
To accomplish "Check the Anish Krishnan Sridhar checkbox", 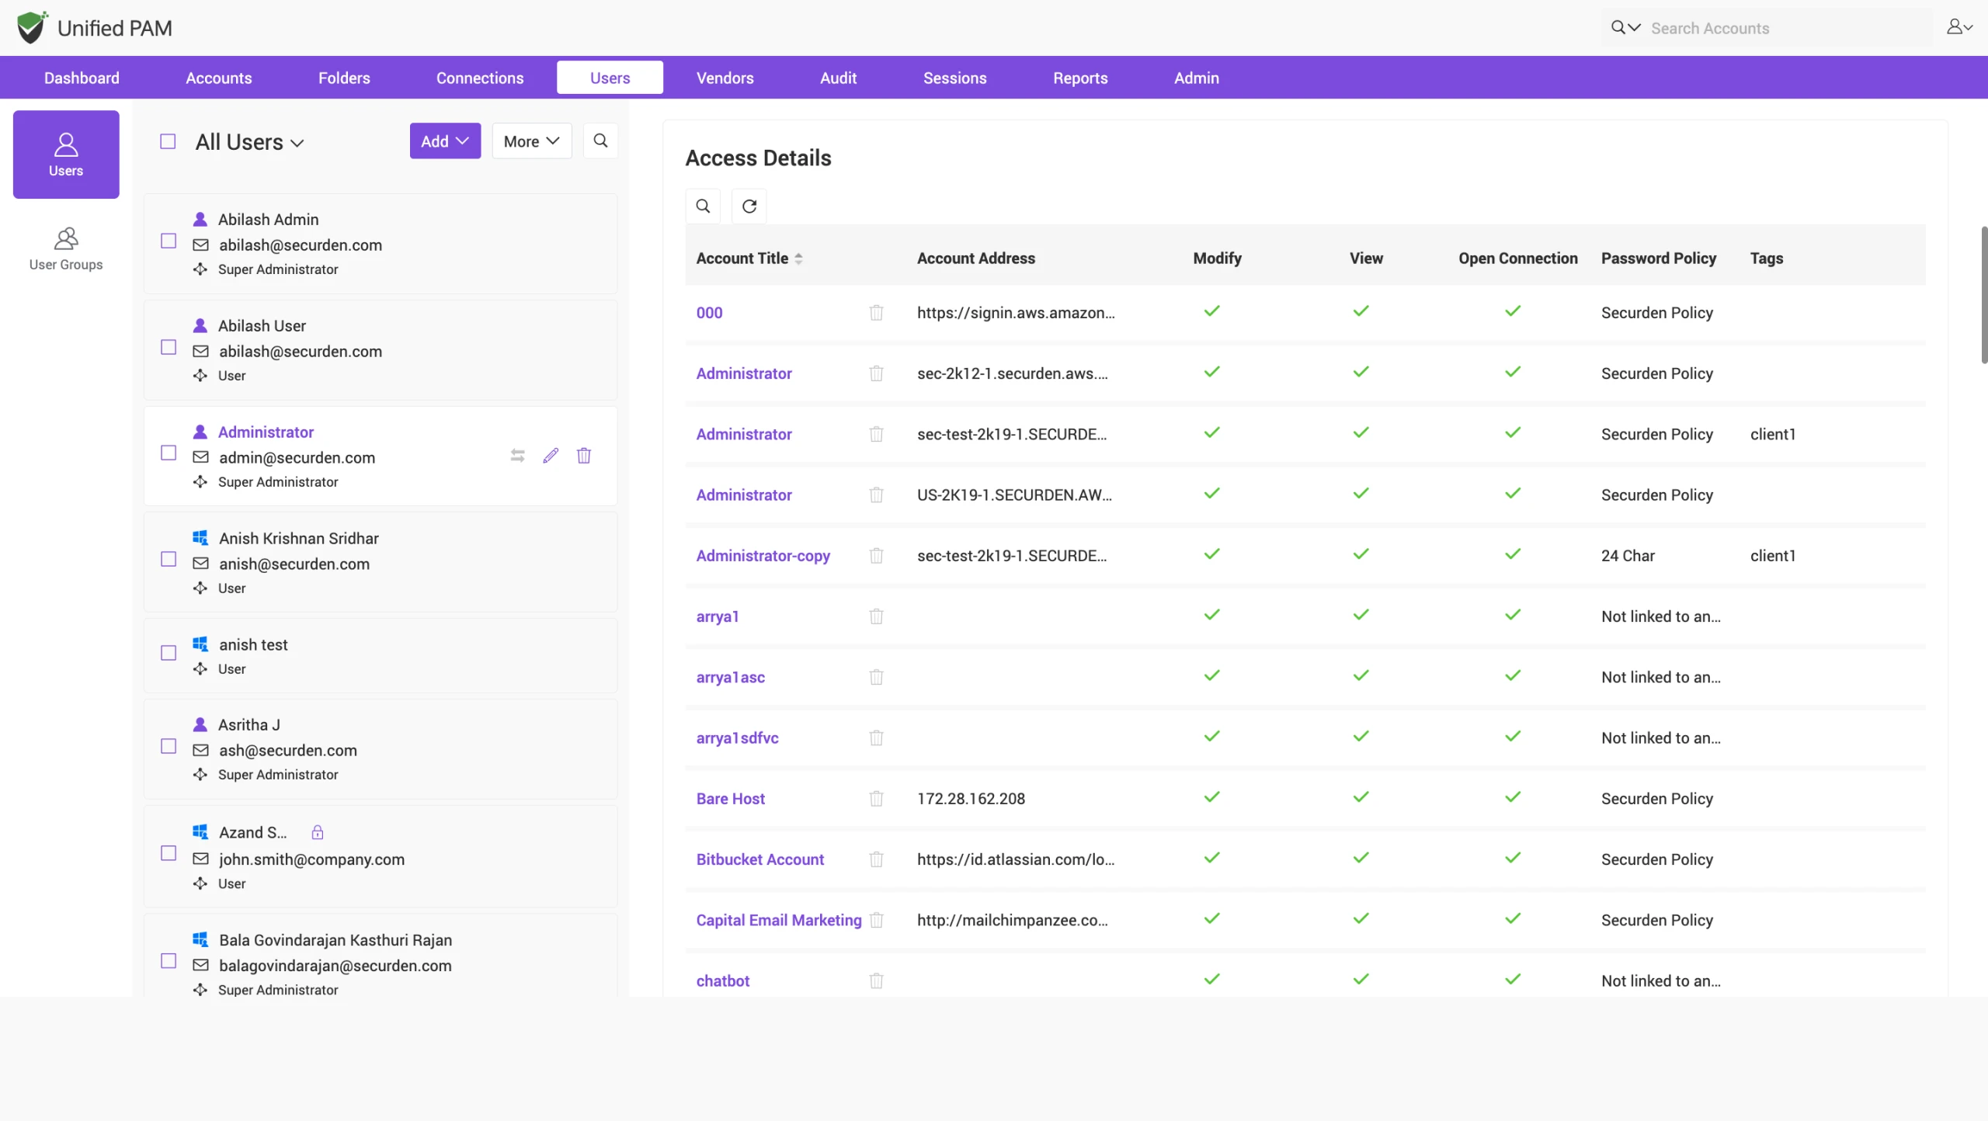I will pos(169,559).
